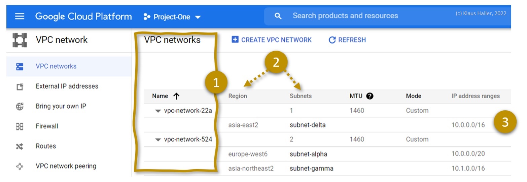Open the Routes page
This screenshot has height=182, width=527.
[46, 146]
